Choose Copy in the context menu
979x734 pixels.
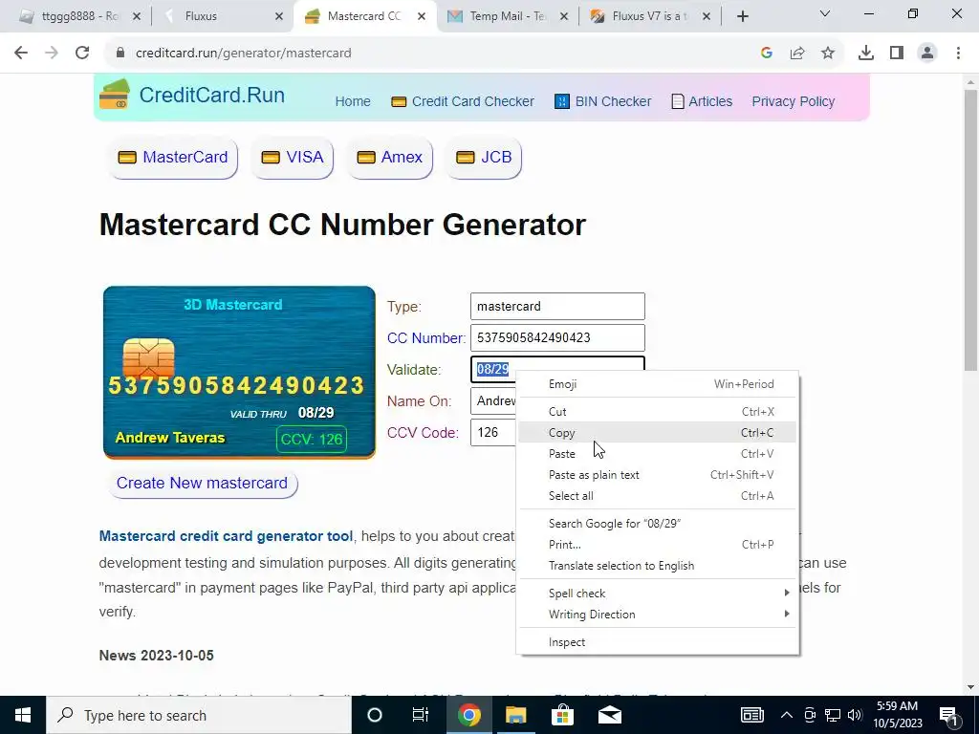point(658,433)
